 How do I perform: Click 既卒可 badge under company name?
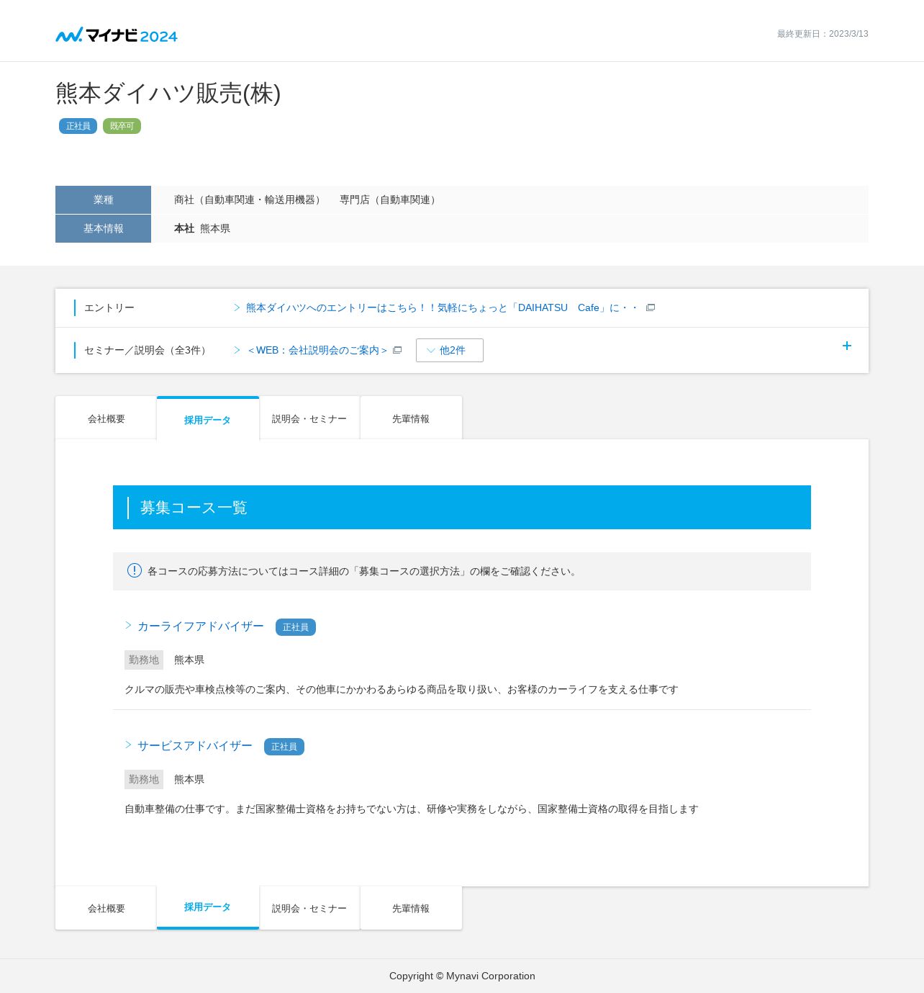coord(122,126)
